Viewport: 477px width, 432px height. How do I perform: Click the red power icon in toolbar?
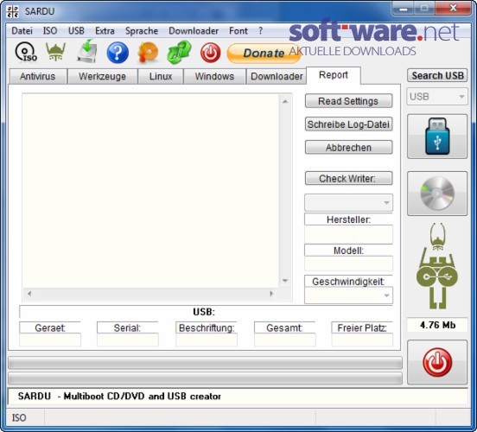[210, 53]
